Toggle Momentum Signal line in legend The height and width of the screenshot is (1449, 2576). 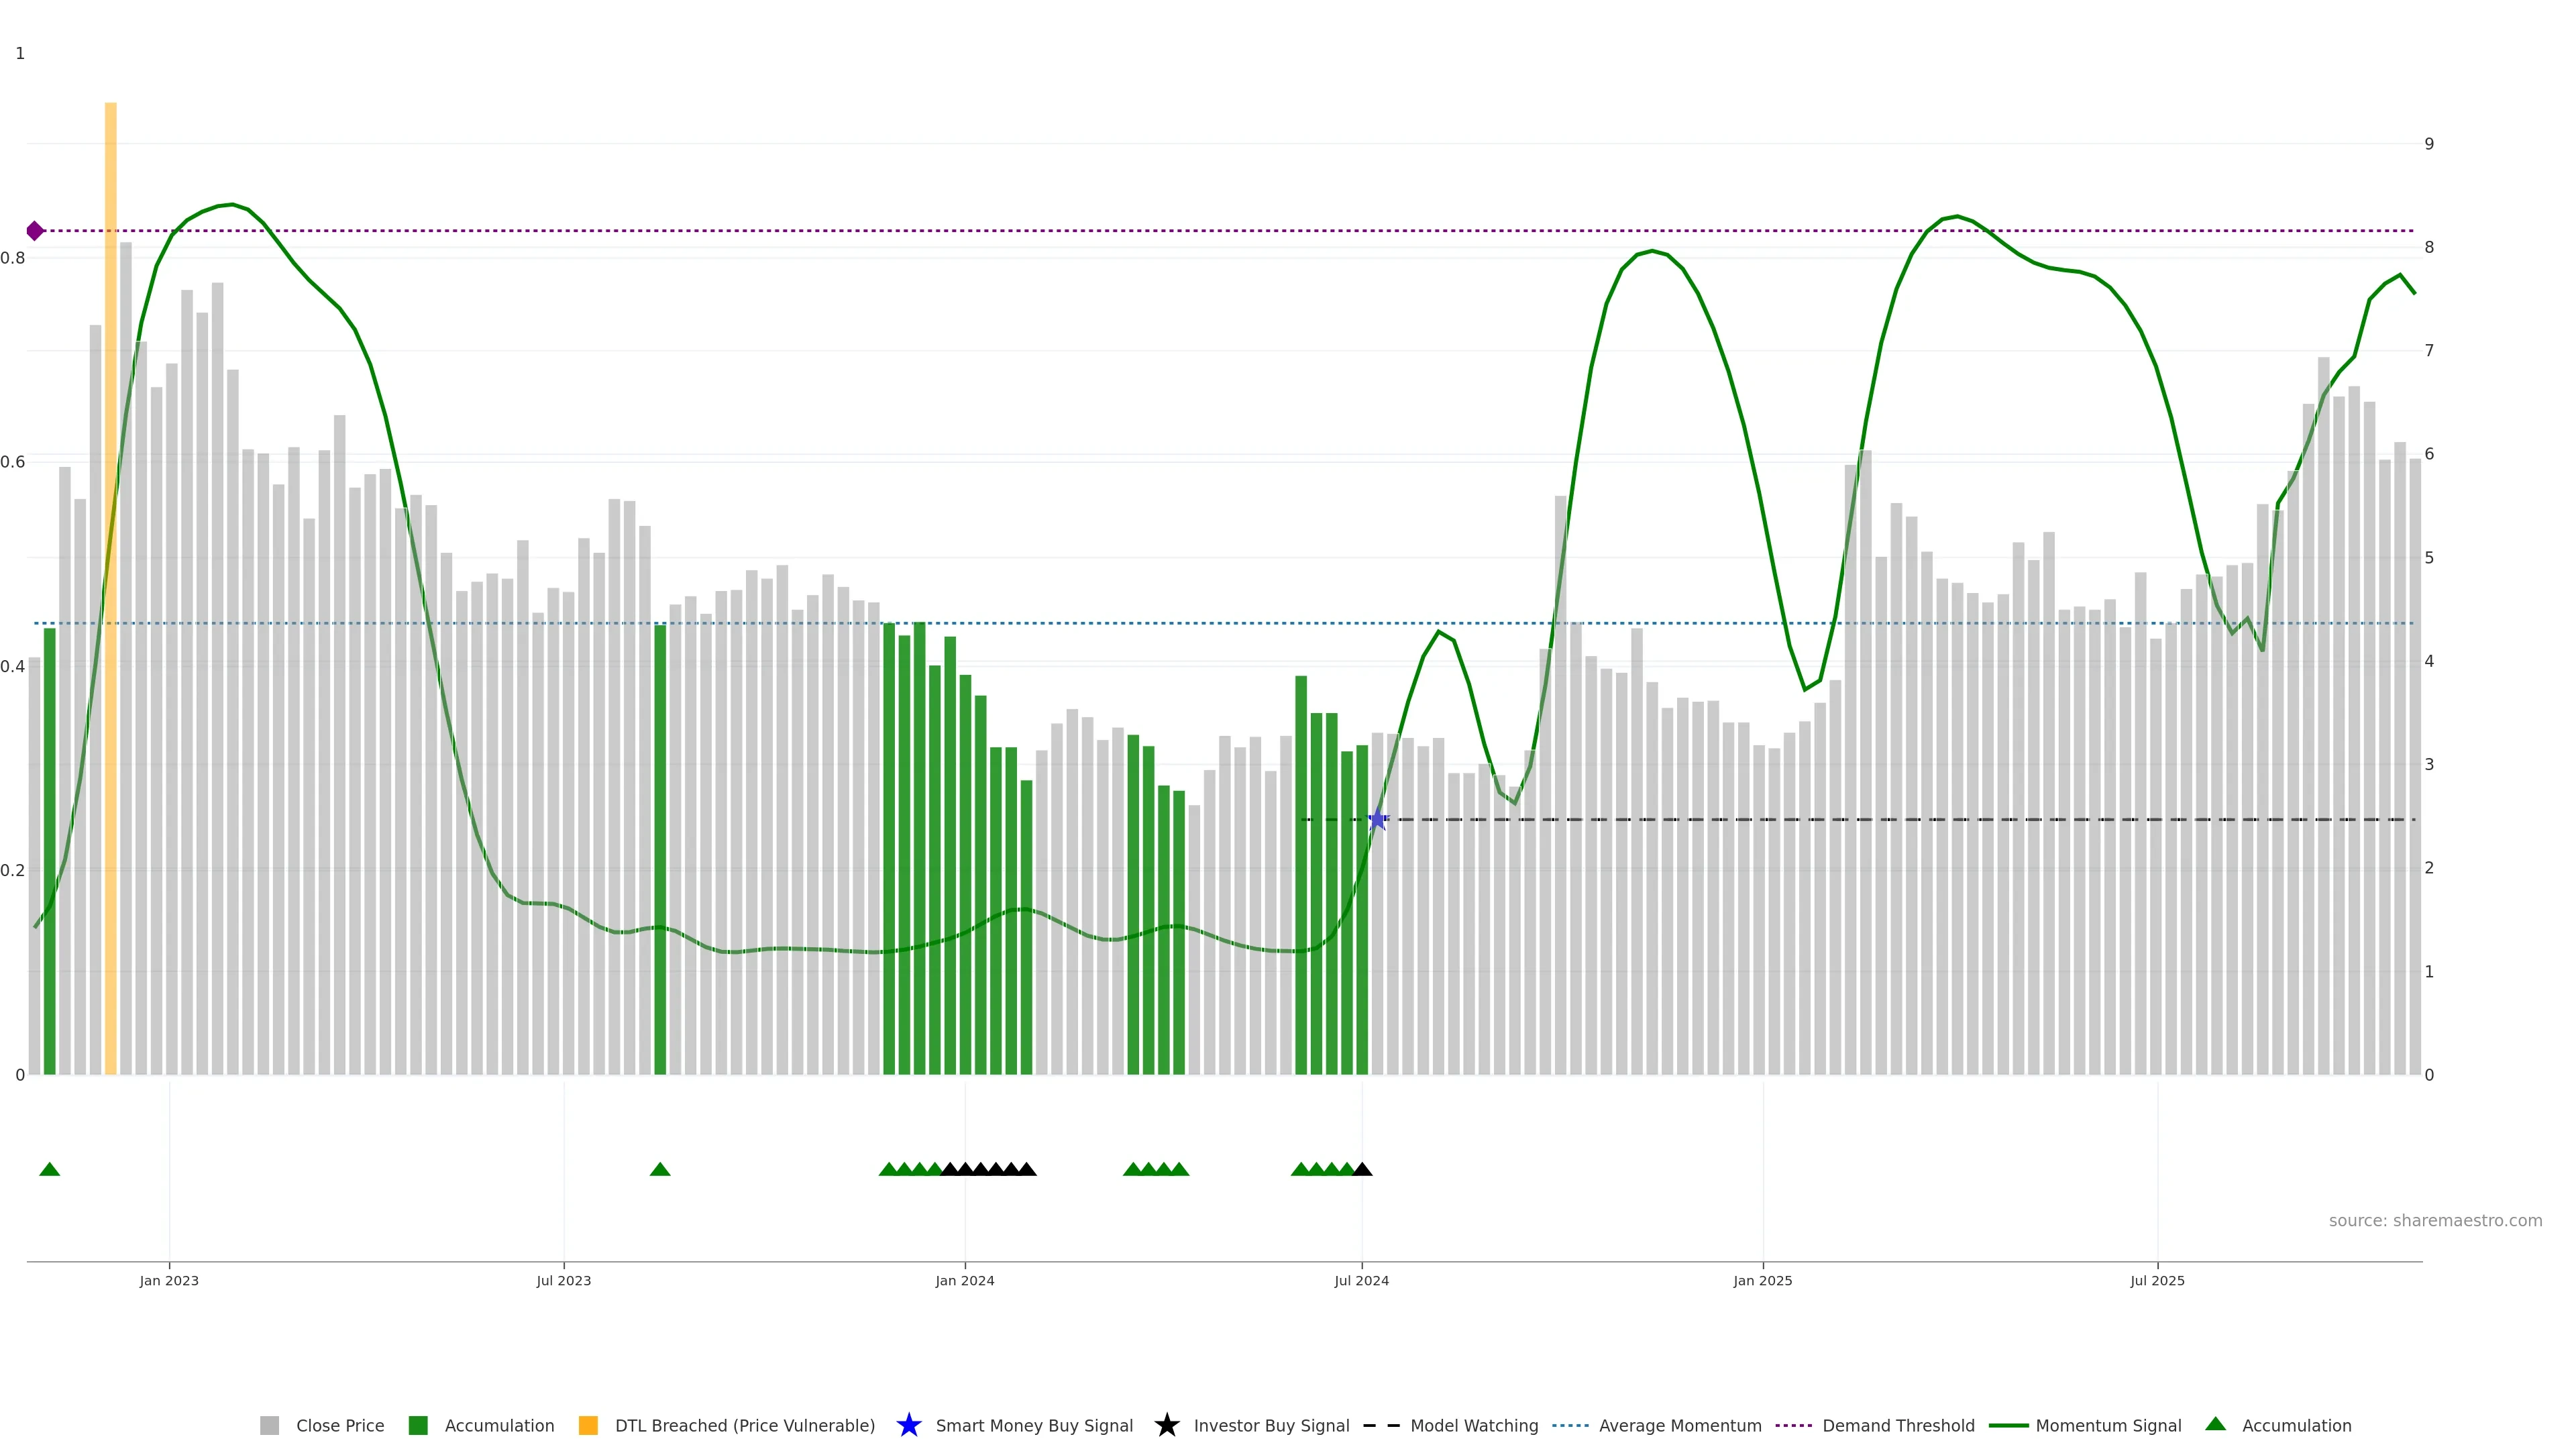(2108, 1426)
